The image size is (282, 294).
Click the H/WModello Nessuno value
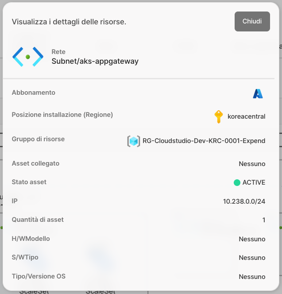click(x=252, y=239)
